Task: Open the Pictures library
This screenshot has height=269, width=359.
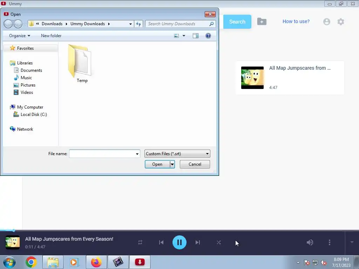Action: pos(28,85)
